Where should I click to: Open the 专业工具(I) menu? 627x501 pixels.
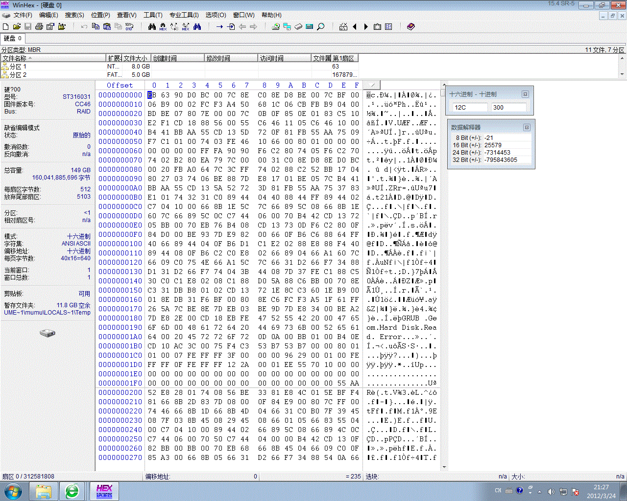(184, 15)
